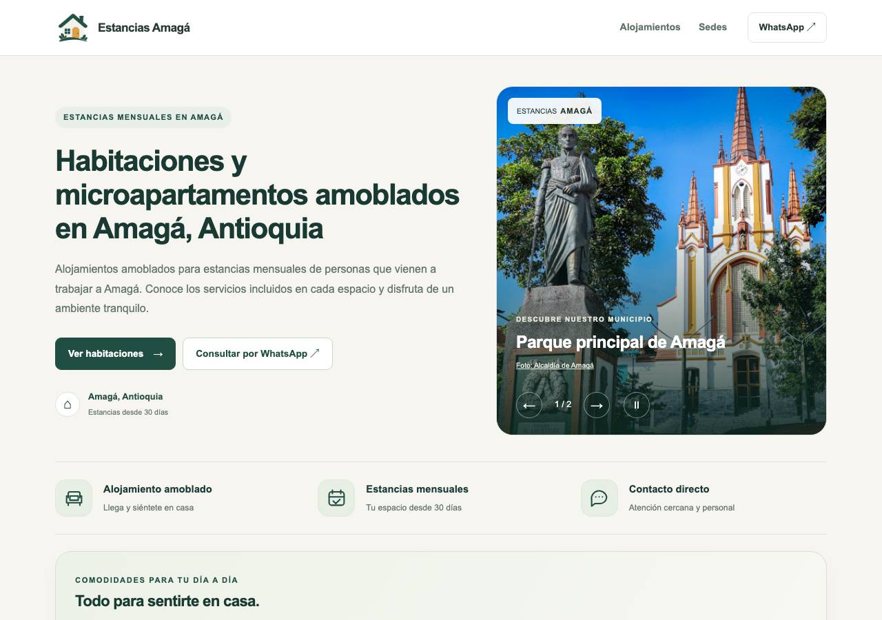Click Llega y siéntete en casa text
The height and width of the screenshot is (620, 882).
point(148,508)
